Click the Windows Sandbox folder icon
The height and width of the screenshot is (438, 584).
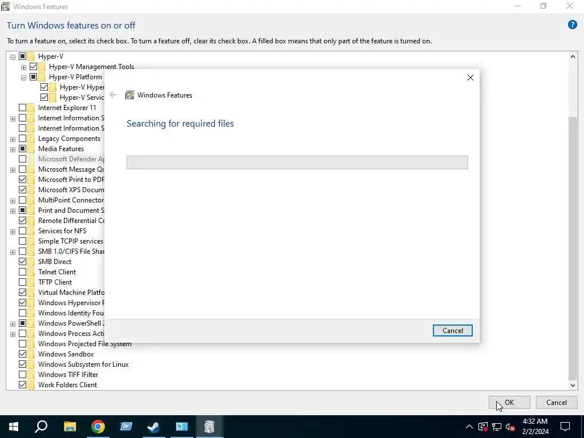tap(31, 354)
